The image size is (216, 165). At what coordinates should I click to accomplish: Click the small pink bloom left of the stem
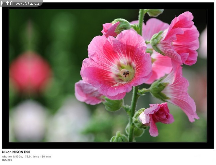87,93
